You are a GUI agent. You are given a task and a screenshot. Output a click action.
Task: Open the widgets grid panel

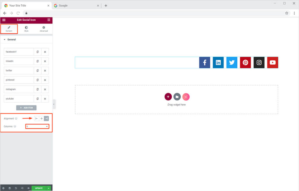click(x=49, y=20)
